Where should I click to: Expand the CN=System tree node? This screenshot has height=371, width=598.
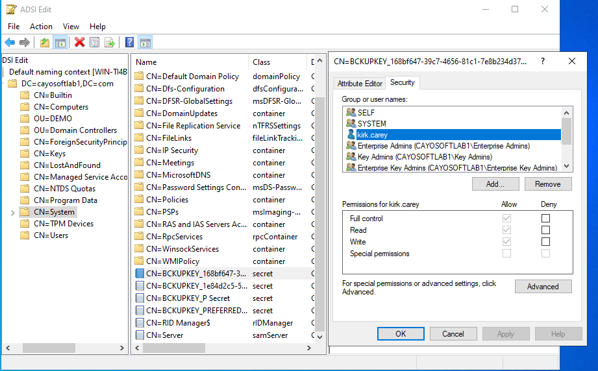tap(13, 212)
